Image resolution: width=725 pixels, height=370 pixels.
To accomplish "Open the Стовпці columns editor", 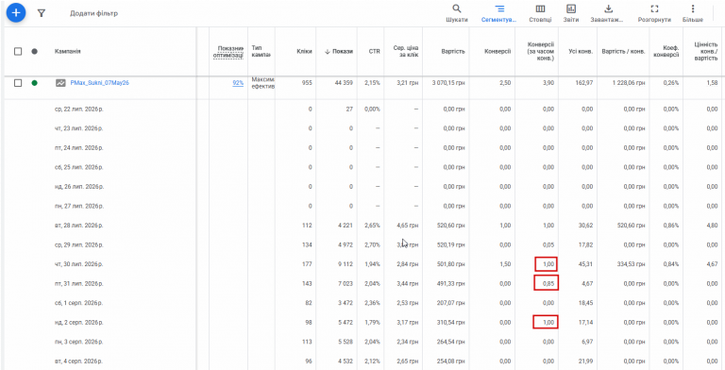I will coord(540,13).
